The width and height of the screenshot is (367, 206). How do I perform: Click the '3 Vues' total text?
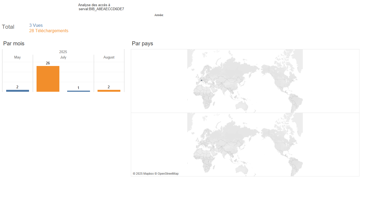pyautogui.click(x=36, y=25)
